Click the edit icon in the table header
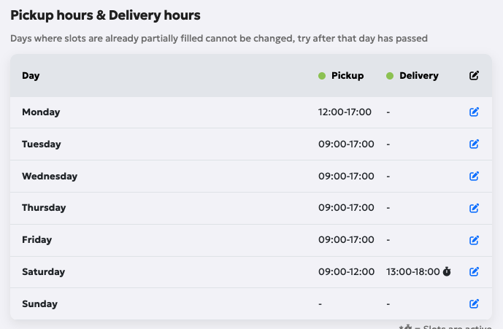 pyautogui.click(x=474, y=76)
